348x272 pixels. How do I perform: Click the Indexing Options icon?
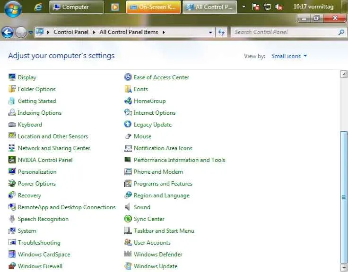coord(12,112)
